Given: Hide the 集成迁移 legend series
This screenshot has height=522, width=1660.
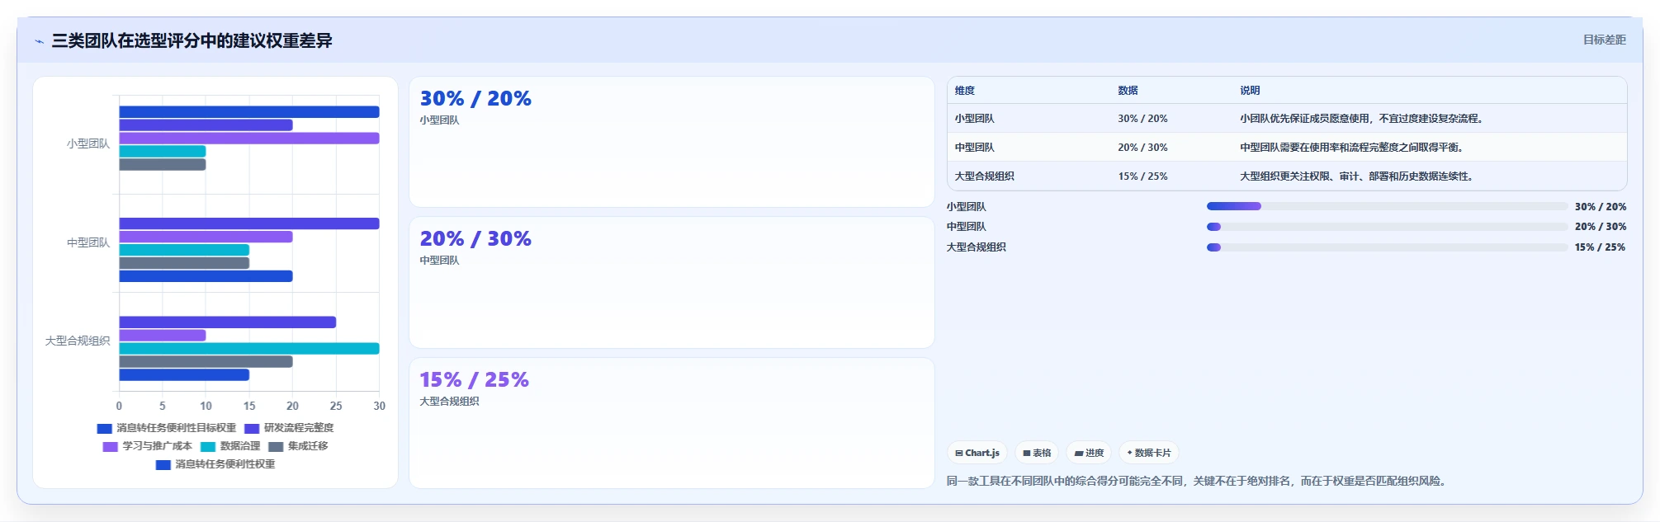Looking at the screenshot, I should (298, 446).
